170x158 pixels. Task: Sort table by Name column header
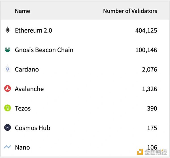coord(22,11)
